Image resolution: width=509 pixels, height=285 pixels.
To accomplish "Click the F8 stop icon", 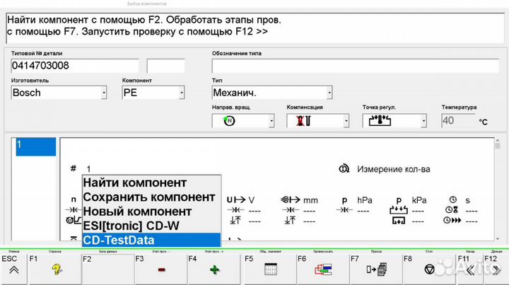I will pyautogui.click(x=429, y=269).
